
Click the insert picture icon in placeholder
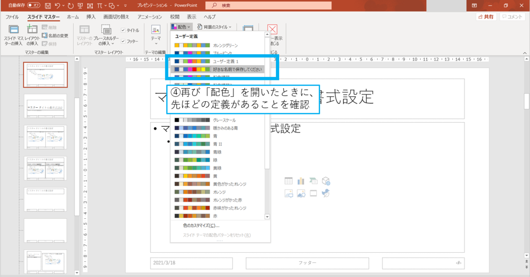click(x=288, y=193)
